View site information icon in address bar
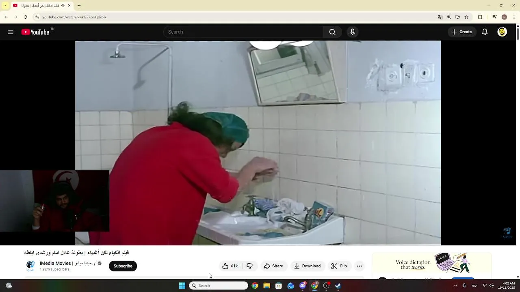The height and width of the screenshot is (292, 520). click(x=37, y=17)
